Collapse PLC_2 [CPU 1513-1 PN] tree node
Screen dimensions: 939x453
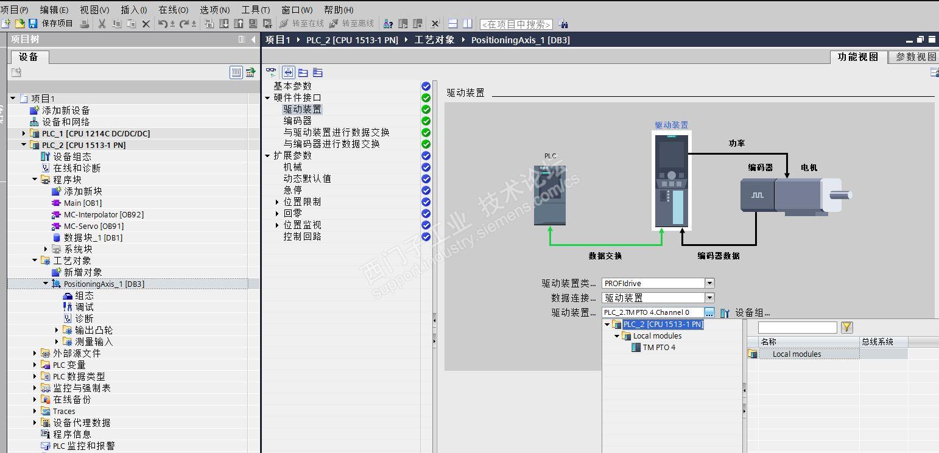(24, 145)
